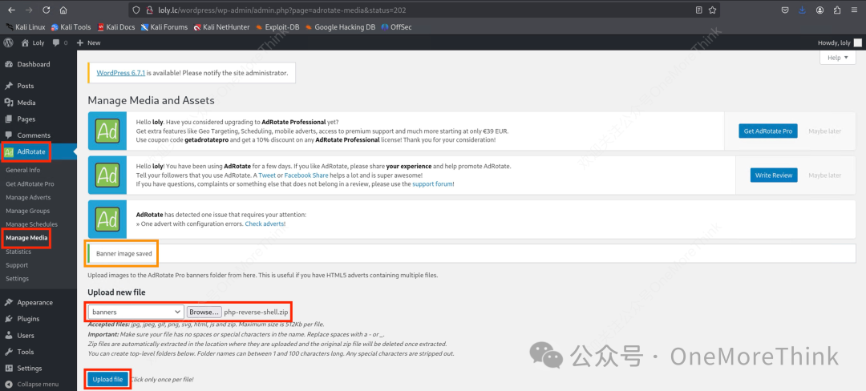This screenshot has height=391, width=866.
Task: Open reader view icon in address bar
Action: [699, 10]
